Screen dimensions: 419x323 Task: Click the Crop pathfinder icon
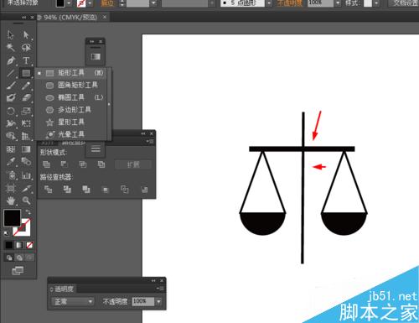tap(106, 190)
